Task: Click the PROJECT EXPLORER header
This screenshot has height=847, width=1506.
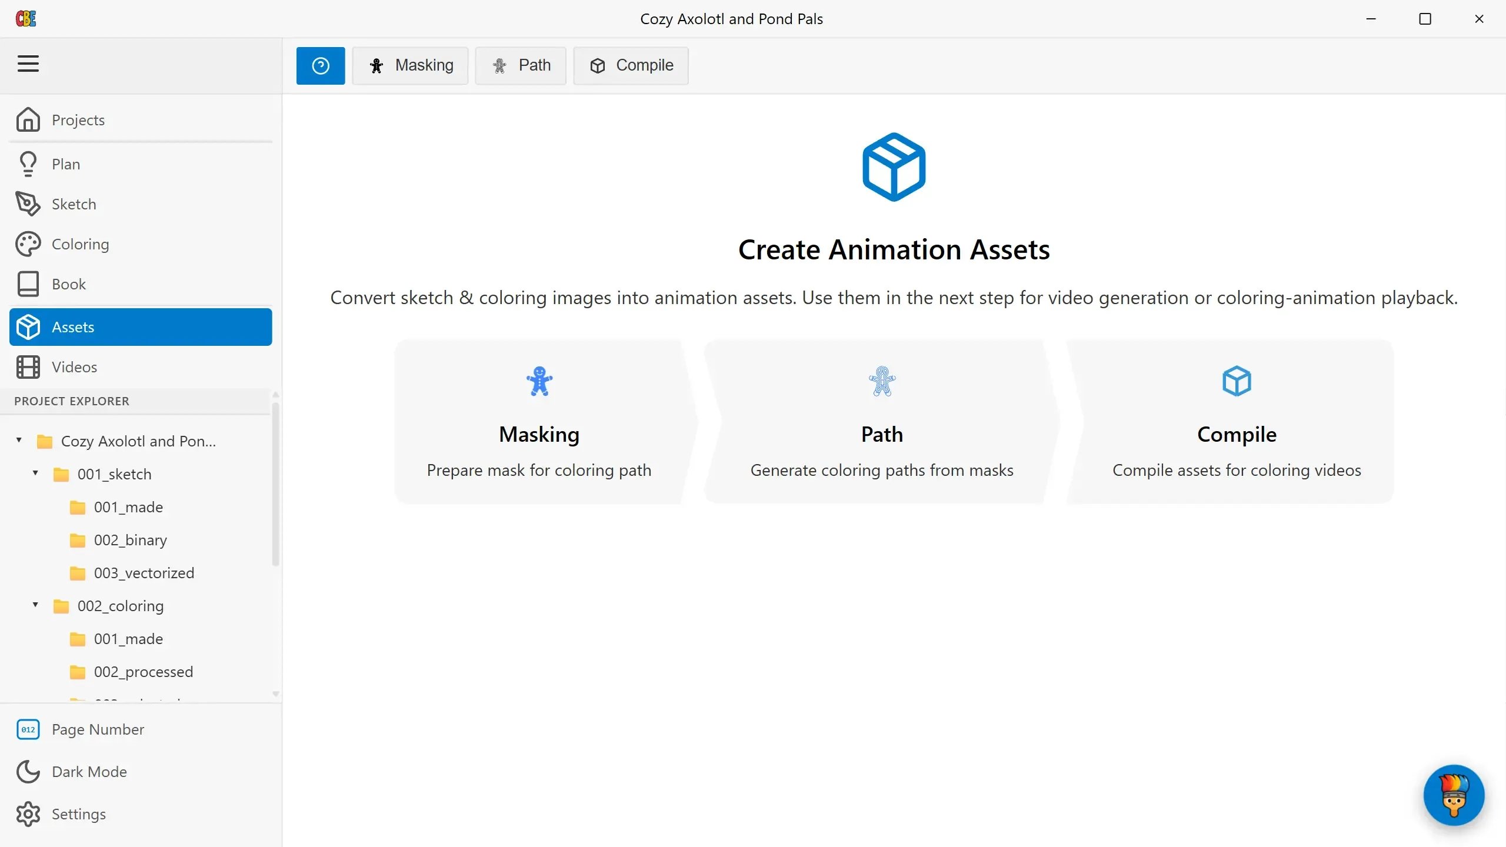Action: pos(72,401)
